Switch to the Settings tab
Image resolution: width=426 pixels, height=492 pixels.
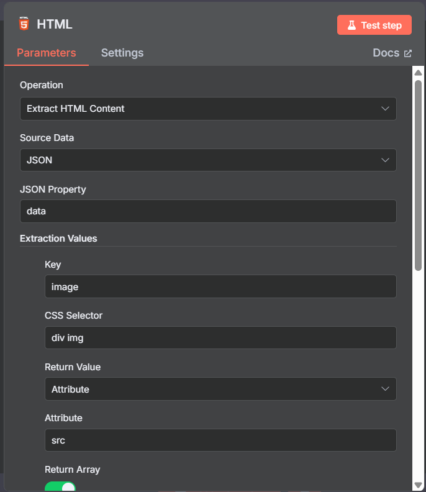[122, 53]
